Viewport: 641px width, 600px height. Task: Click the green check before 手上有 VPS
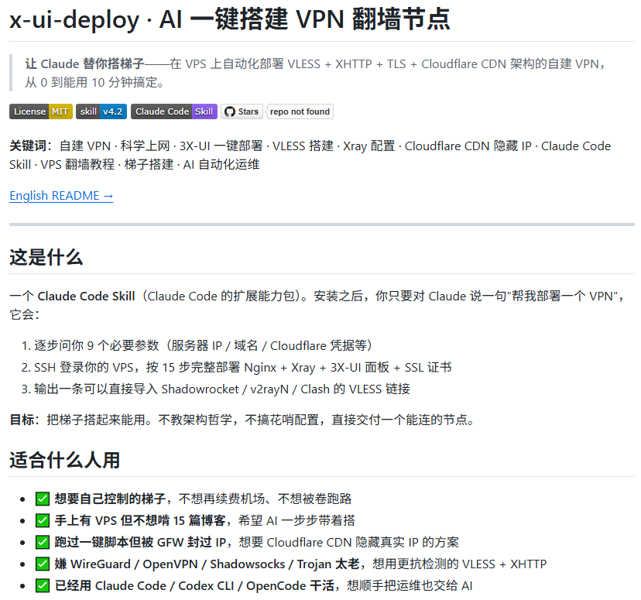point(43,520)
